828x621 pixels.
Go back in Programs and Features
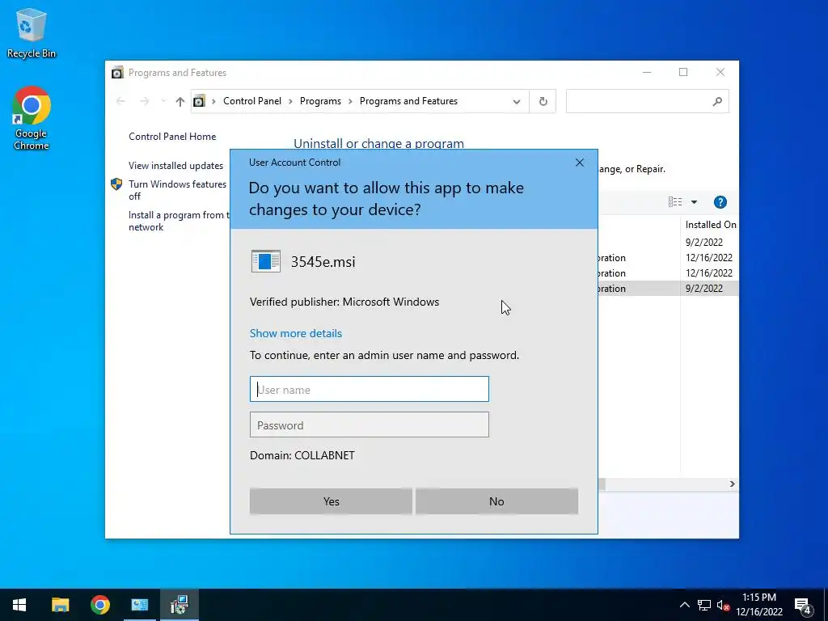click(x=120, y=101)
